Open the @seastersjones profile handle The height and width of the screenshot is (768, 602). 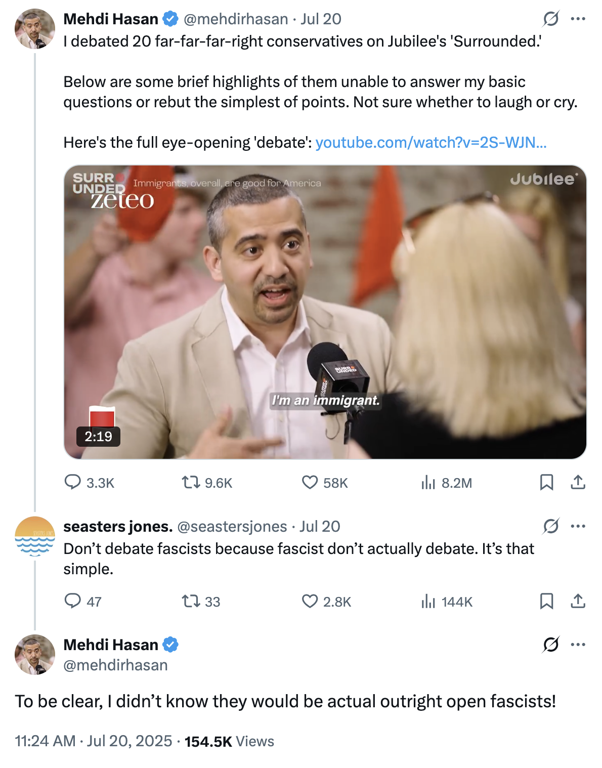[232, 527]
